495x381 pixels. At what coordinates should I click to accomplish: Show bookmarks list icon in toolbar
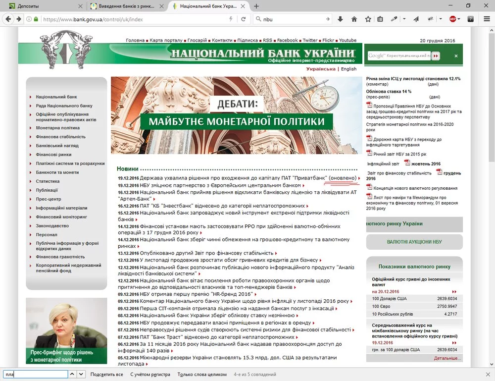tap(380, 19)
